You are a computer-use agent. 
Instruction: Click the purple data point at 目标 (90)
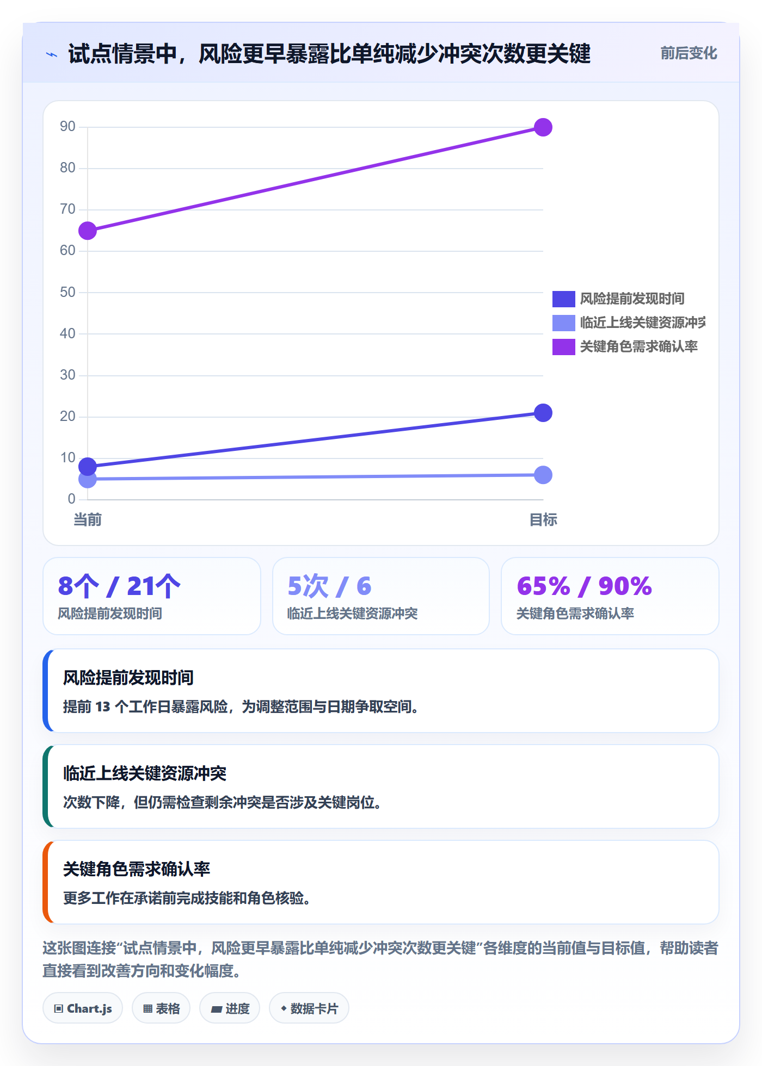pyautogui.click(x=543, y=127)
